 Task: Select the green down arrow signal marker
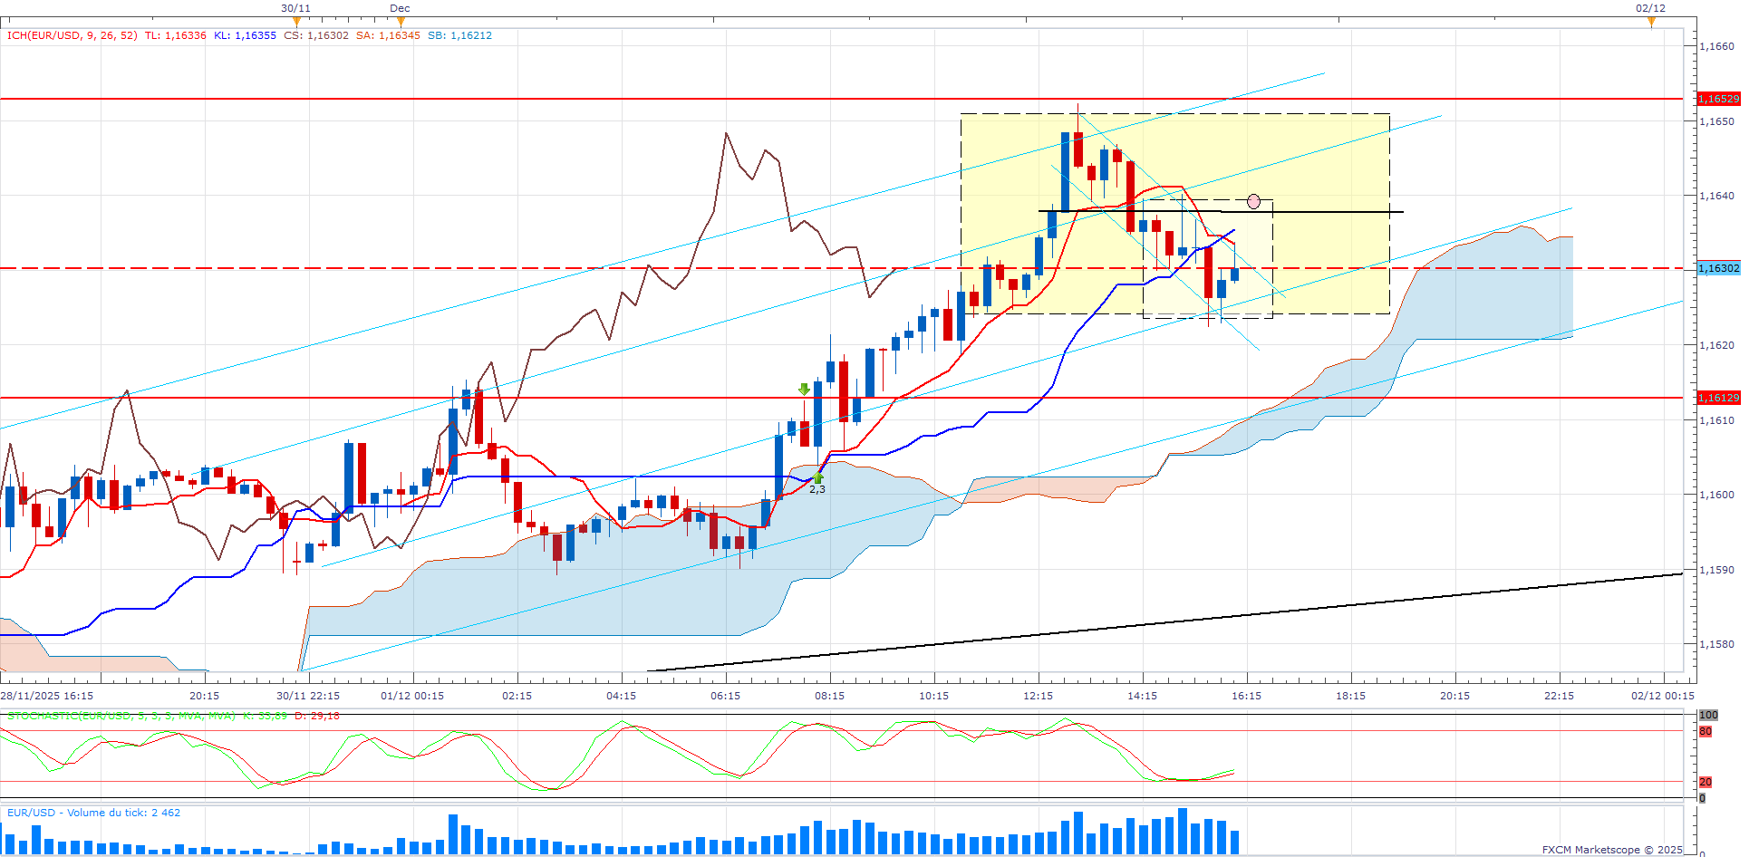point(804,390)
